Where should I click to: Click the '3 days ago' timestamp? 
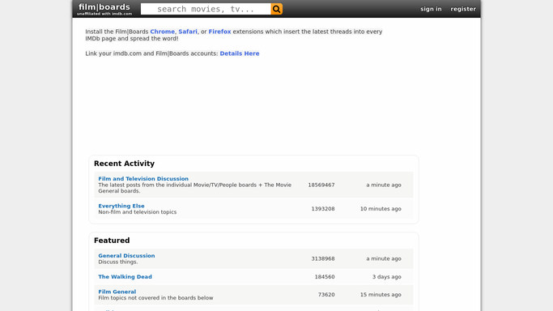coord(387,277)
